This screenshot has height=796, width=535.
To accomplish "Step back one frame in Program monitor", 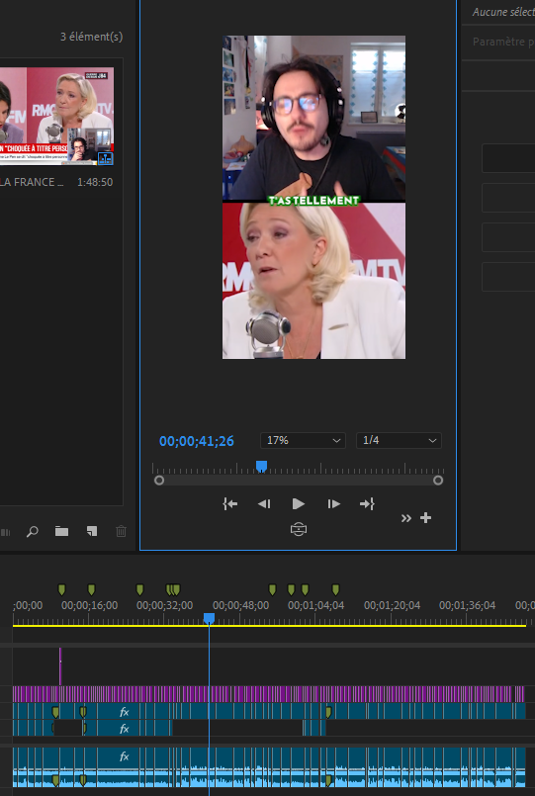I will click(264, 503).
